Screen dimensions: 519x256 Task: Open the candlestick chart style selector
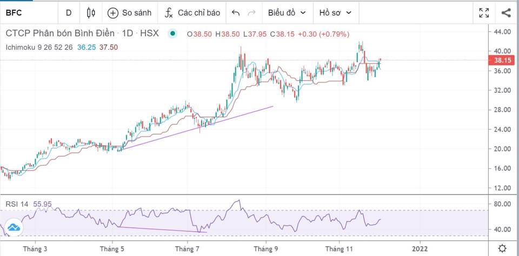click(x=91, y=13)
